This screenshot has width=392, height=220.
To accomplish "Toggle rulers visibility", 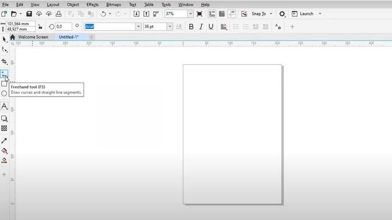I will (x=212, y=14).
